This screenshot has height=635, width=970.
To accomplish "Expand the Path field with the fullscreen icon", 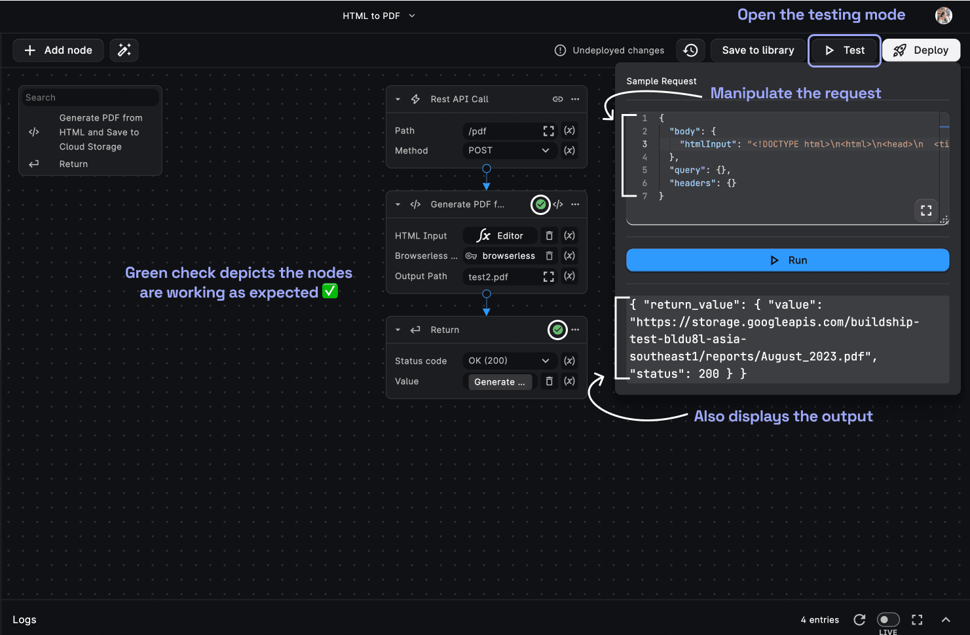I will [x=549, y=130].
